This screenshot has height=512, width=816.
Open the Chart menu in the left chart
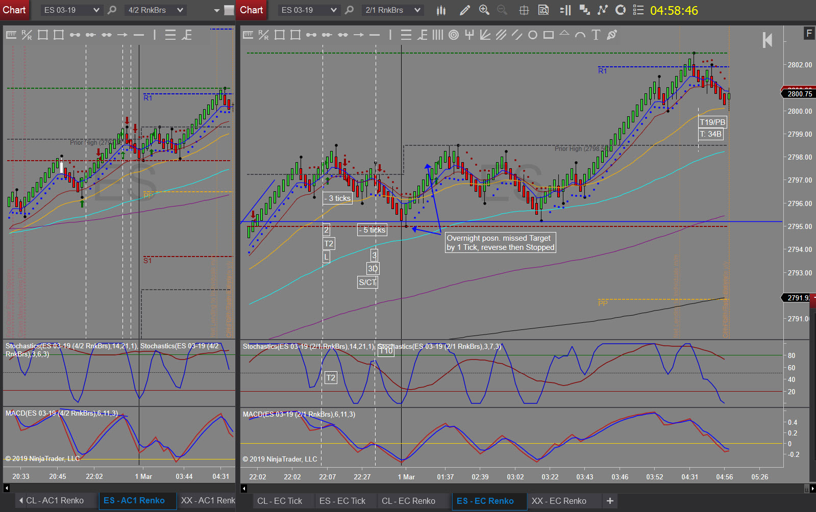pyautogui.click(x=14, y=10)
